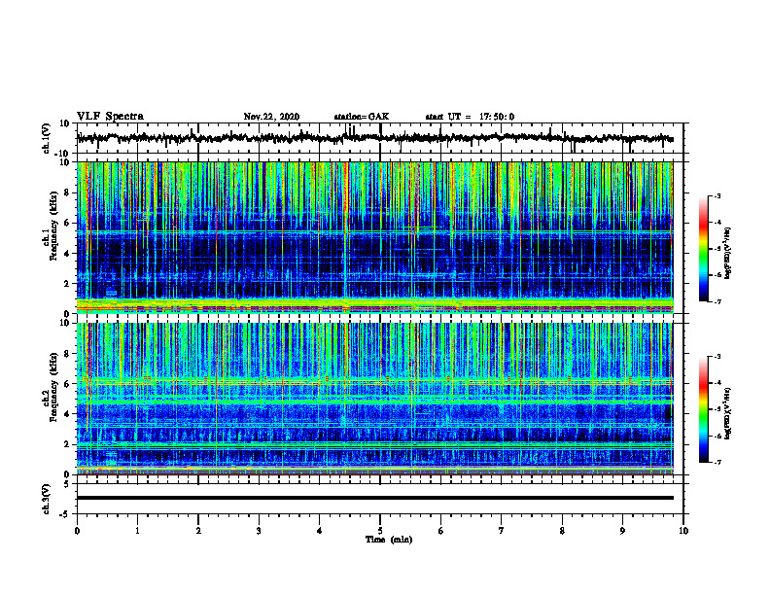Click time axis tick label "0"
This screenshot has width=770, height=595.
[x=77, y=531]
